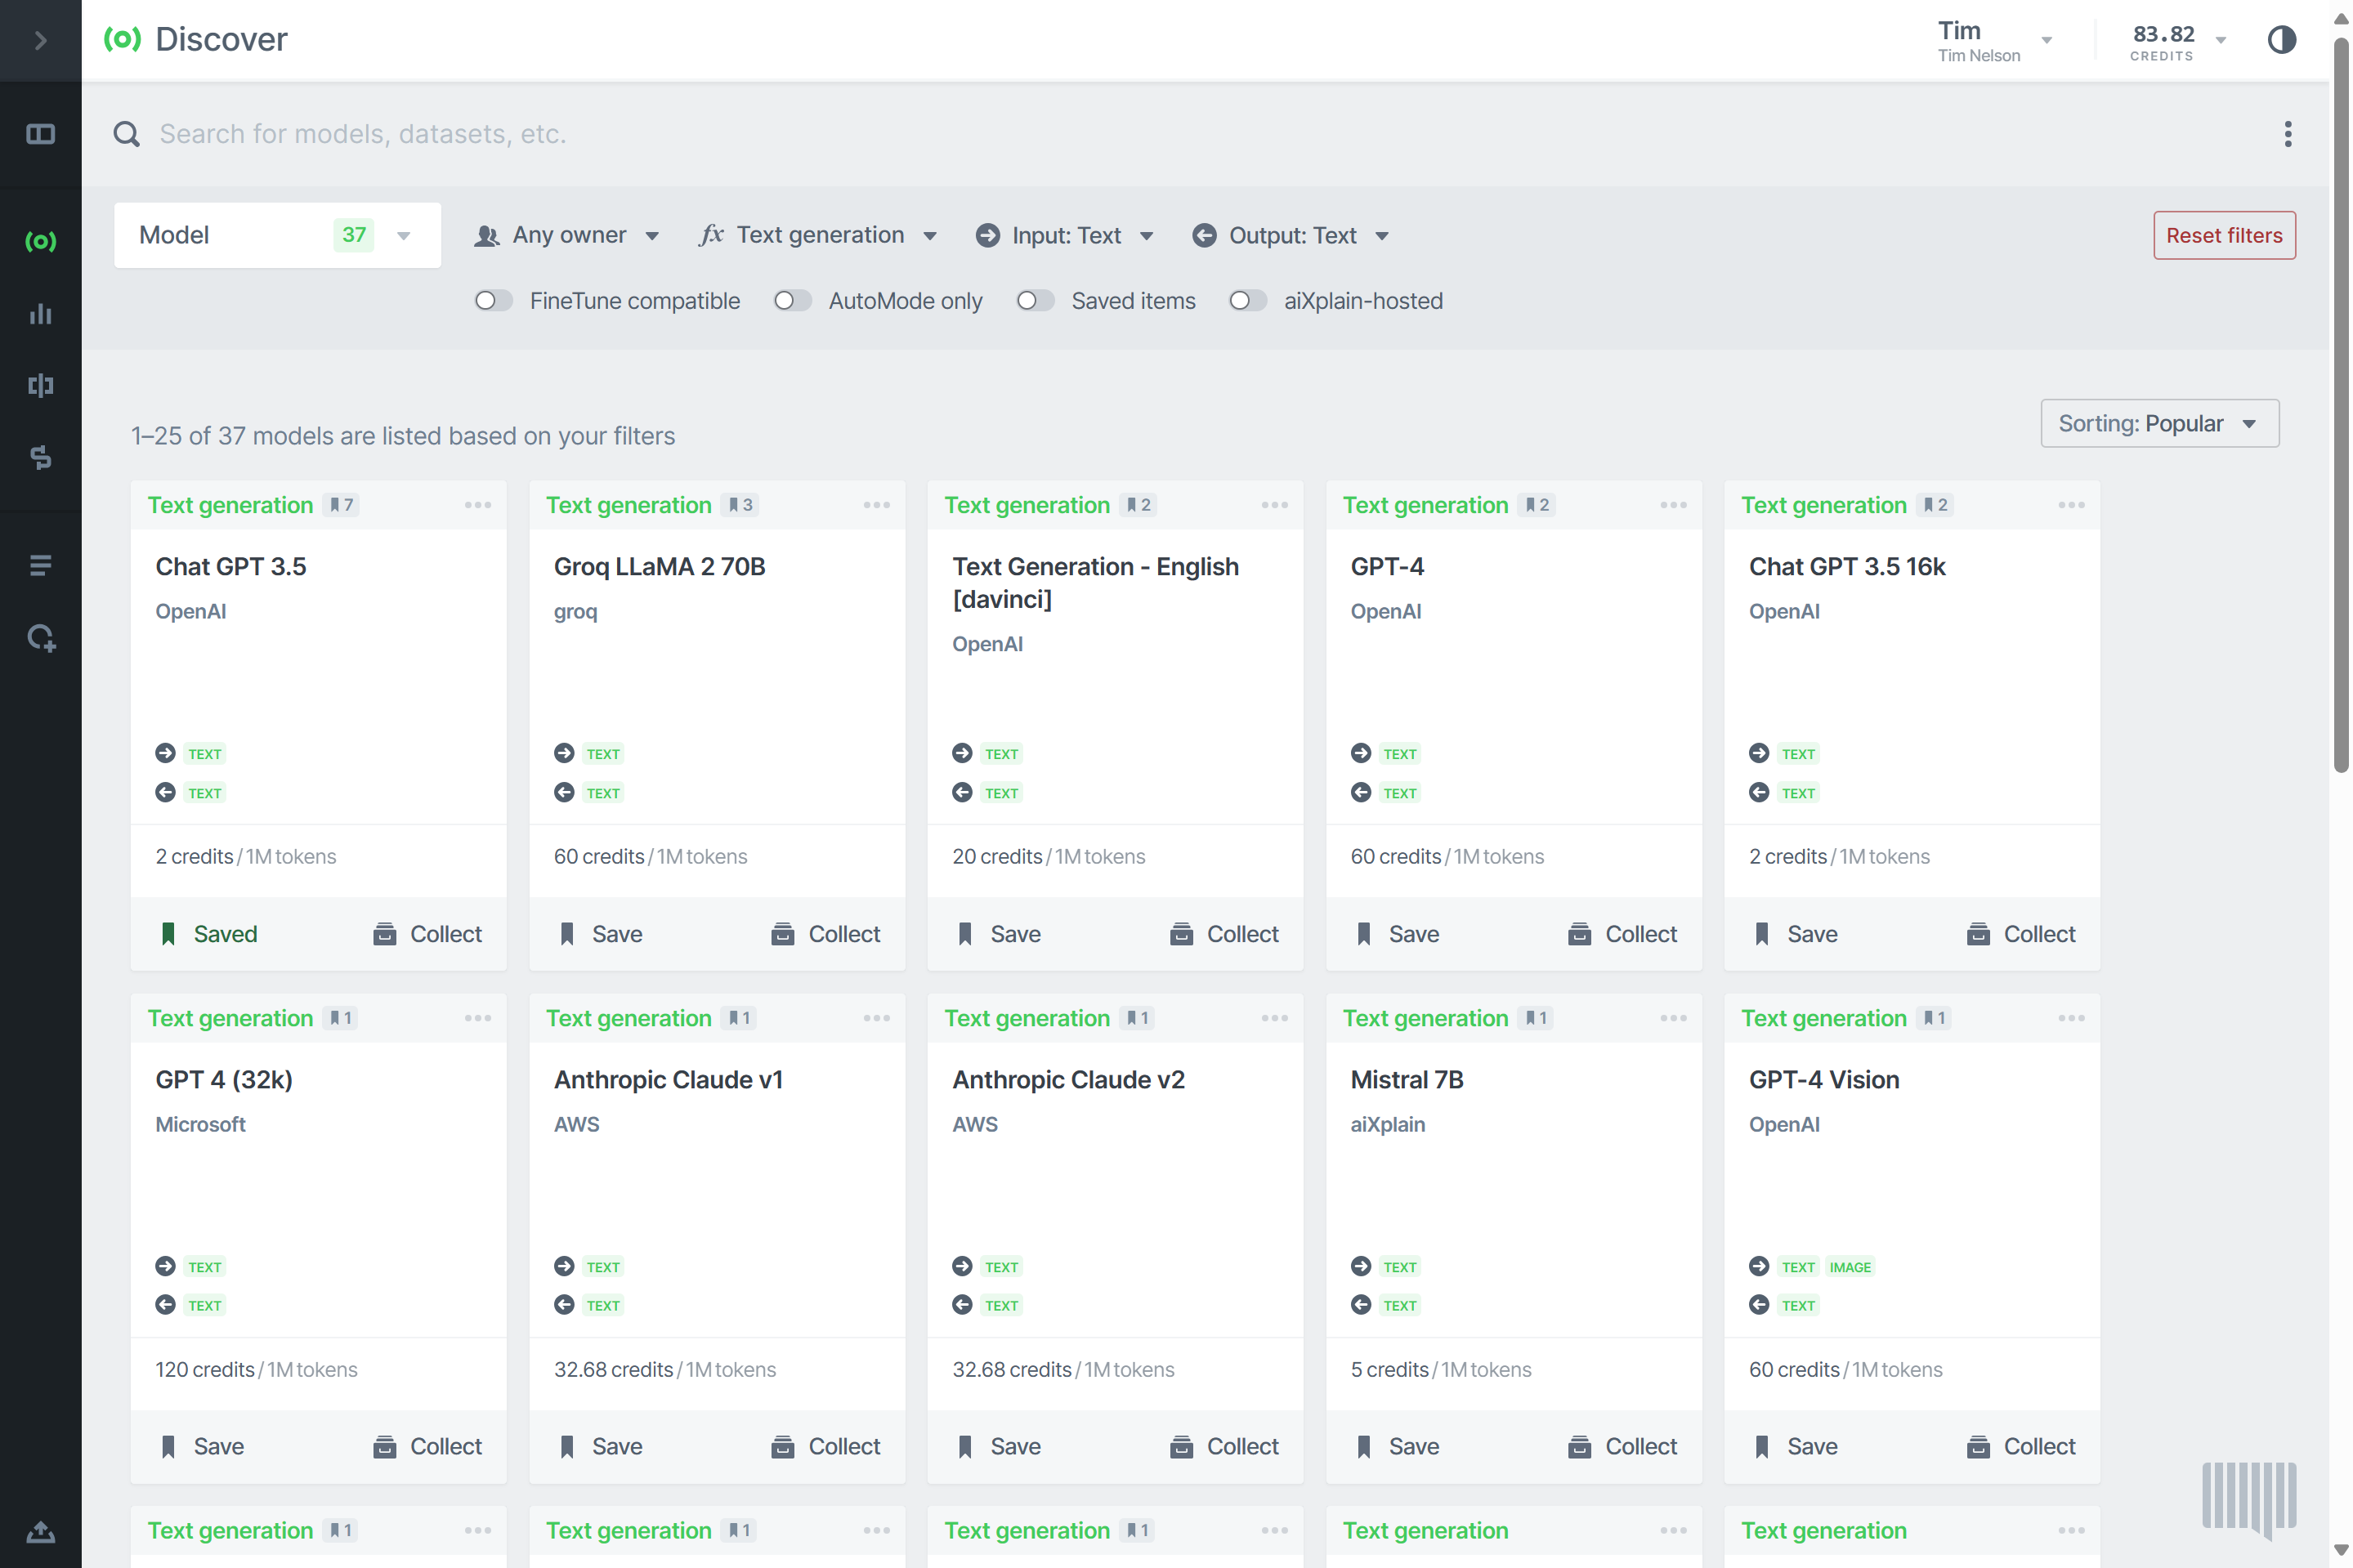Open the GPT-4 Vision model title

pos(1823,1079)
